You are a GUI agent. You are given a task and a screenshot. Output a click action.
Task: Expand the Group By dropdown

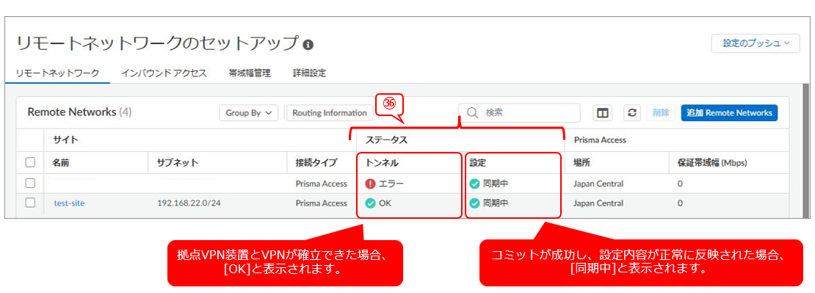click(x=248, y=113)
